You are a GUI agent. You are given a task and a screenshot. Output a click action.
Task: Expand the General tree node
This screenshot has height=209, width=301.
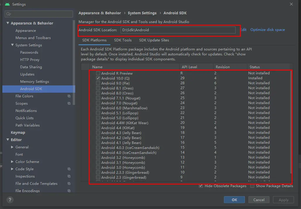click(12, 147)
